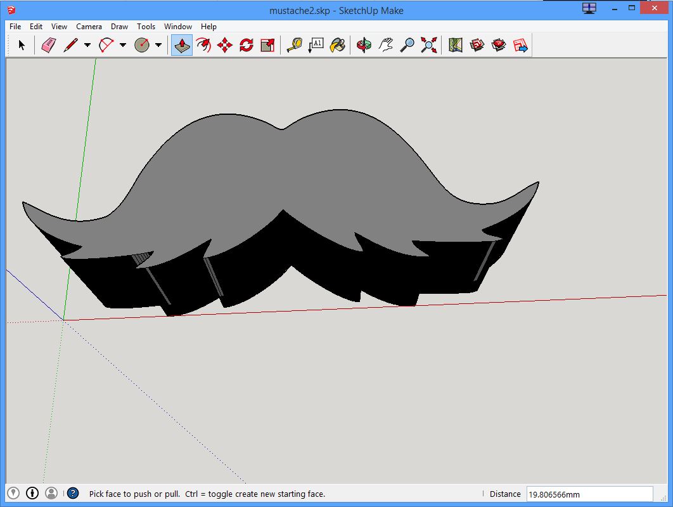Expand the Pencil line tools dropdown
Image resolution: width=673 pixels, height=507 pixels.
click(87, 45)
